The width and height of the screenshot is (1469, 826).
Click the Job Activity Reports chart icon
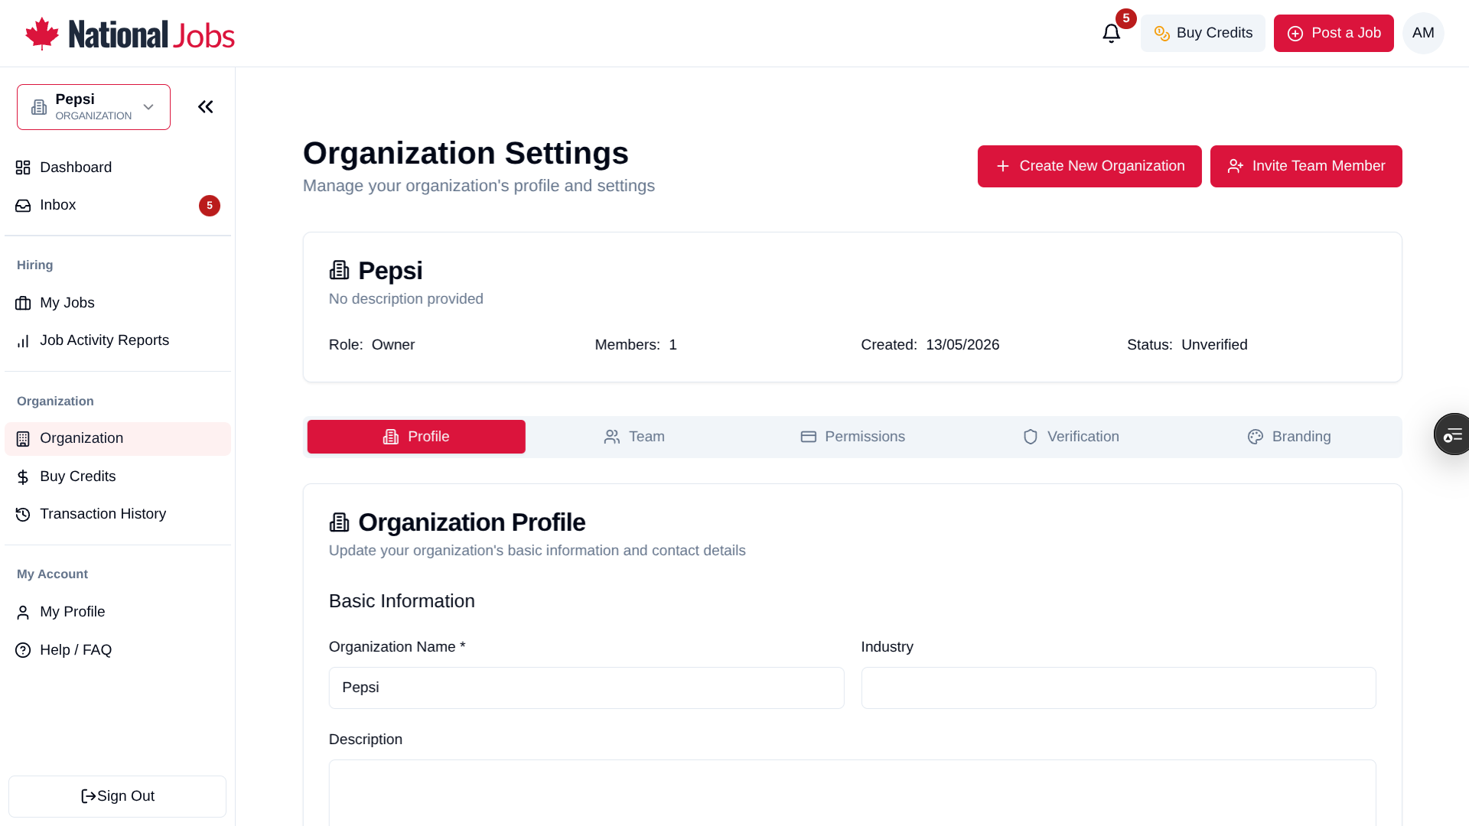pyautogui.click(x=23, y=341)
